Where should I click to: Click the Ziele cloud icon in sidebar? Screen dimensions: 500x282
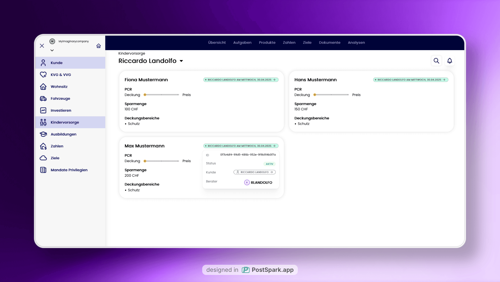click(x=43, y=158)
